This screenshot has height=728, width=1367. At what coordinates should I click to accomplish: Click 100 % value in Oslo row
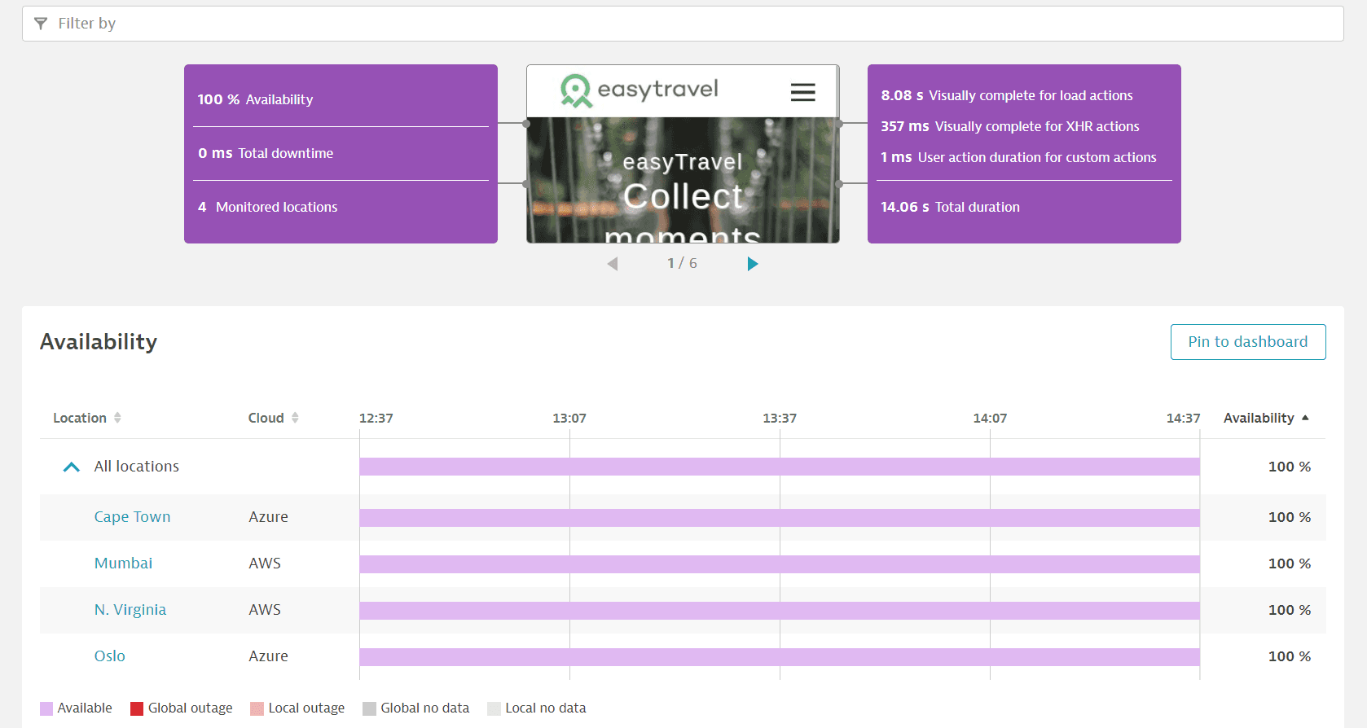pyautogui.click(x=1290, y=656)
